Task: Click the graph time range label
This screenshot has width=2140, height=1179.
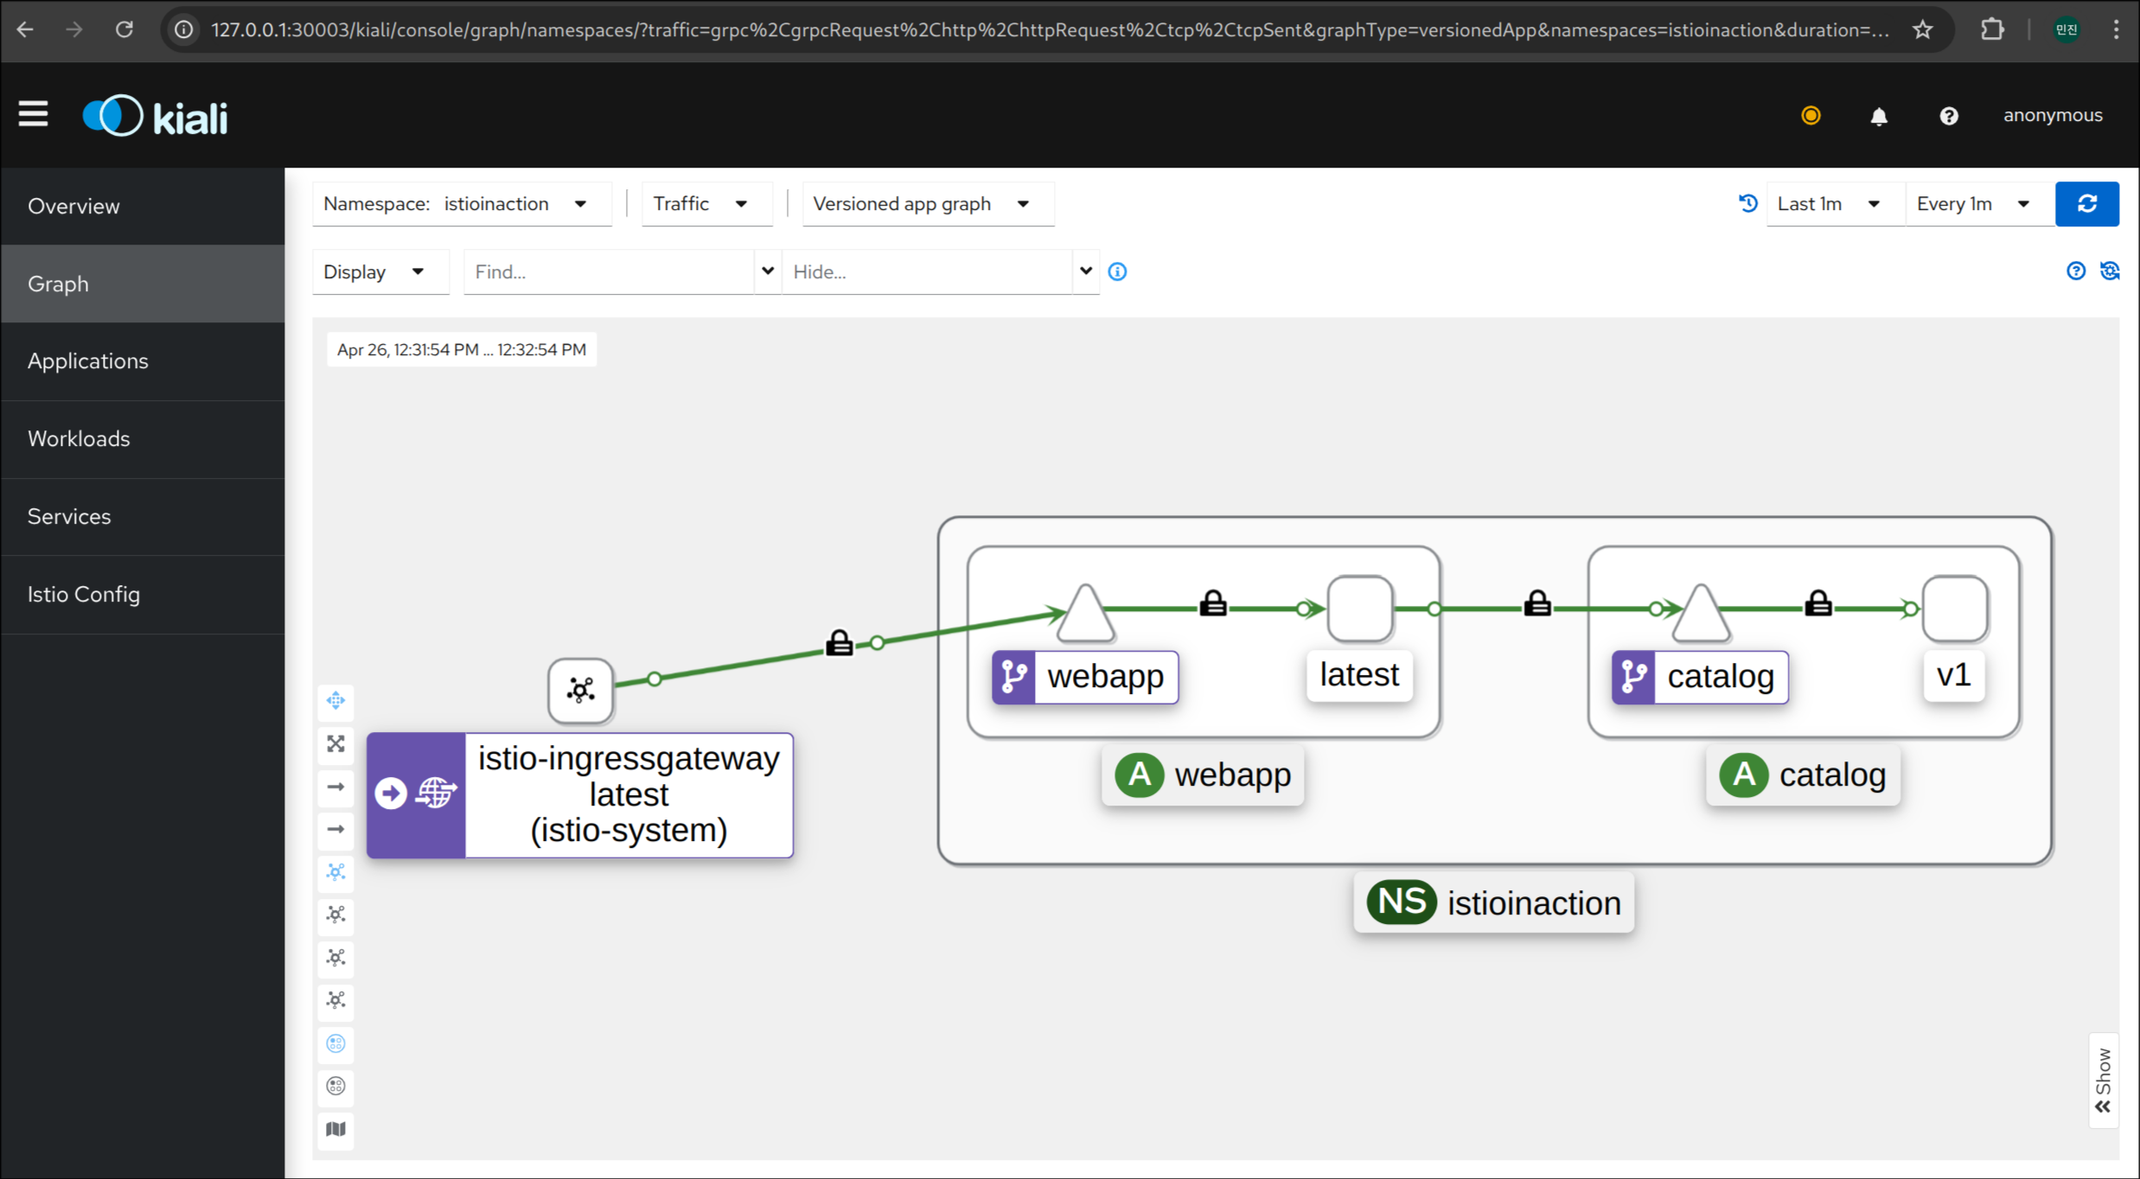Action: [462, 349]
